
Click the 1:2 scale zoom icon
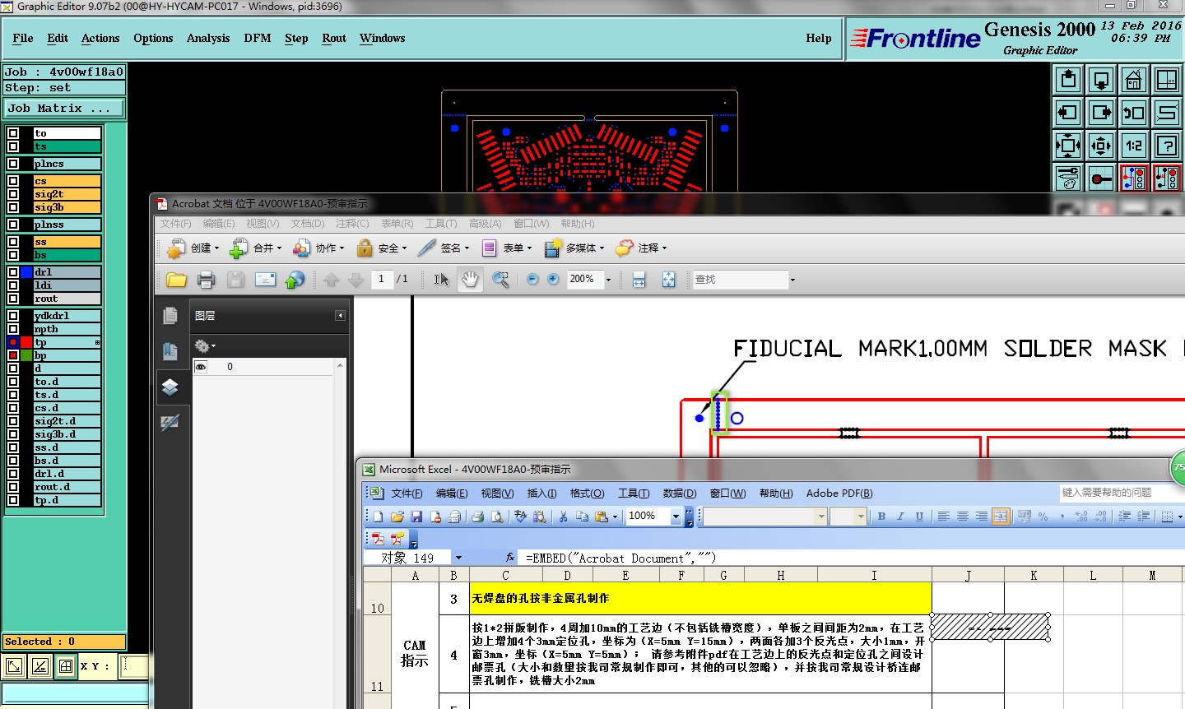click(1134, 146)
